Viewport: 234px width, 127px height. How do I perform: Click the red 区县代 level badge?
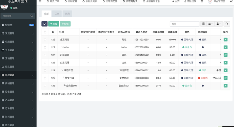point(203,78)
